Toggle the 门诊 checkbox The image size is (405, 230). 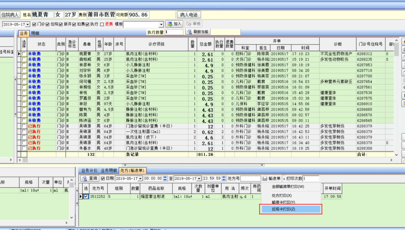coord(34,24)
